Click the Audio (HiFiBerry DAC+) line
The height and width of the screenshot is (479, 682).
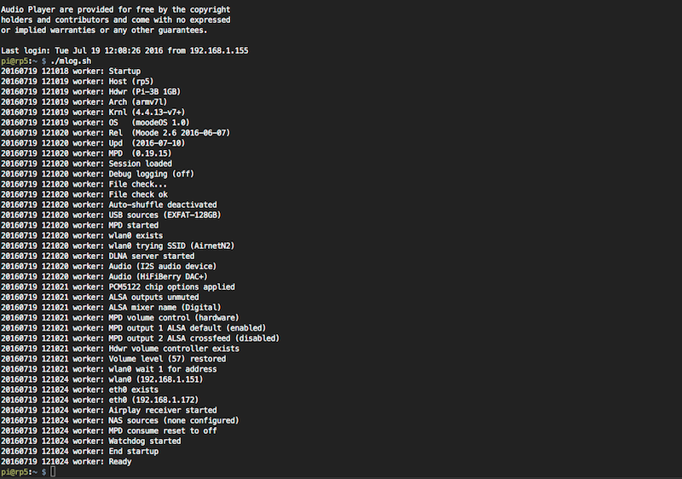[x=104, y=277]
